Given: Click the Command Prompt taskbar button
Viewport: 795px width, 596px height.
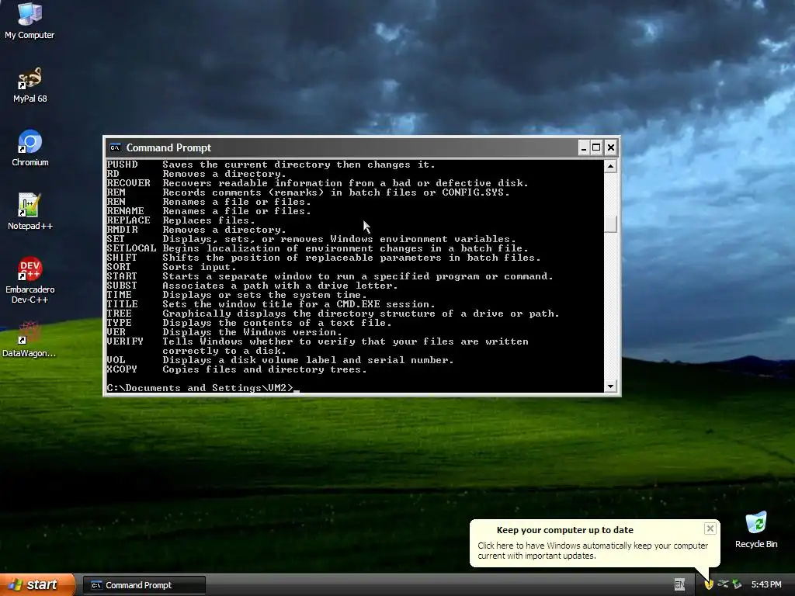Looking at the screenshot, I should click(x=144, y=585).
